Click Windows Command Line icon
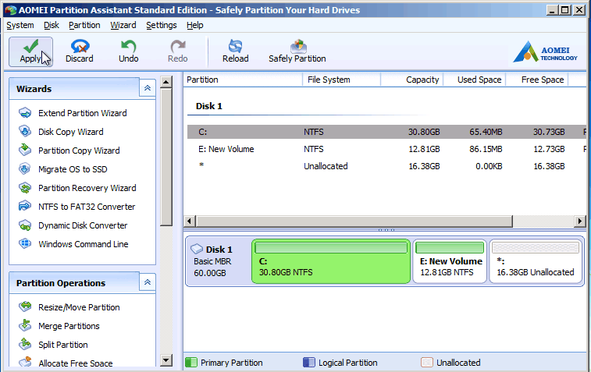Image resolution: width=591 pixels, height=372 pixels. click(x=25, y=243)
